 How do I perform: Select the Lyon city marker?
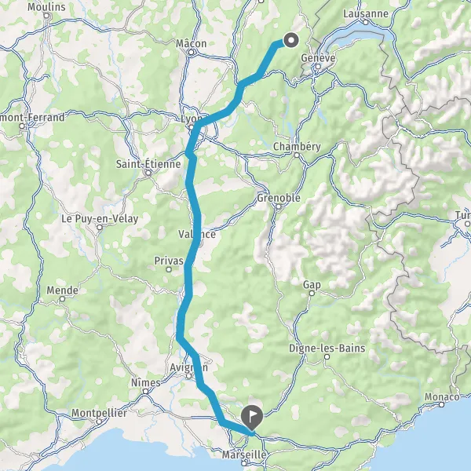click(192, 127)
